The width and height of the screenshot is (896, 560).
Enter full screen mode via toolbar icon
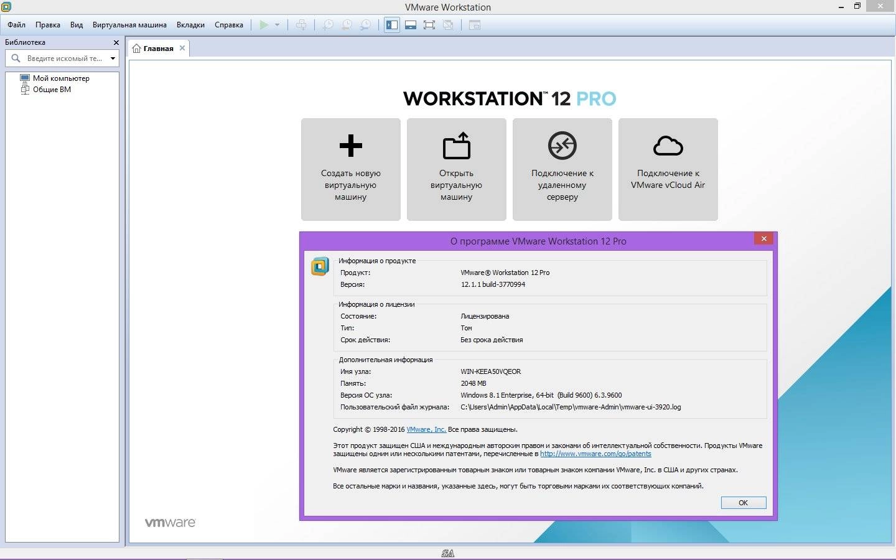(x=429, y=25)
